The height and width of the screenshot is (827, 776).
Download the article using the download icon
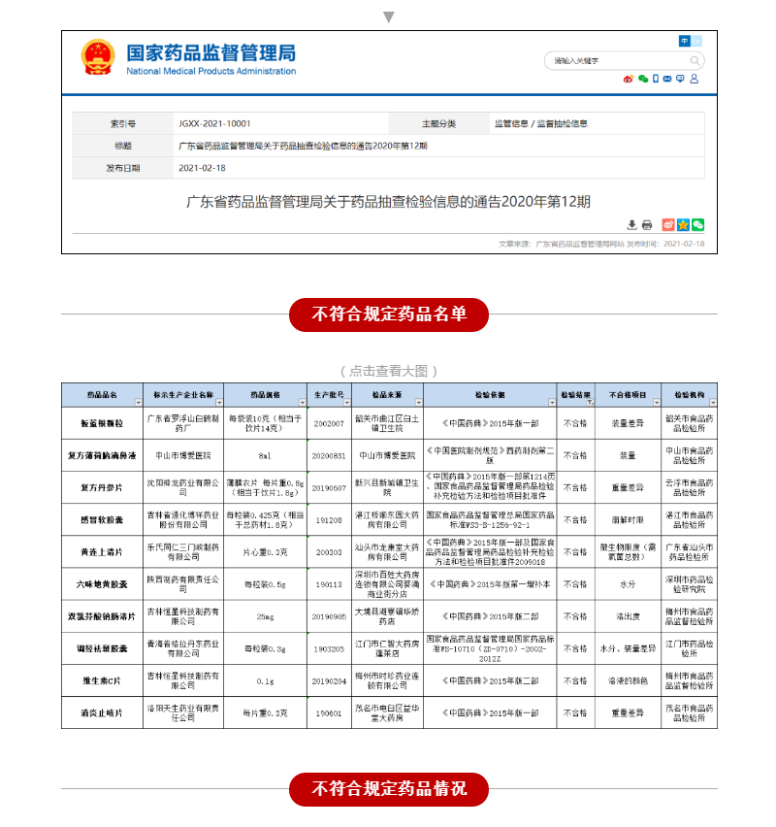coord(632,225)
